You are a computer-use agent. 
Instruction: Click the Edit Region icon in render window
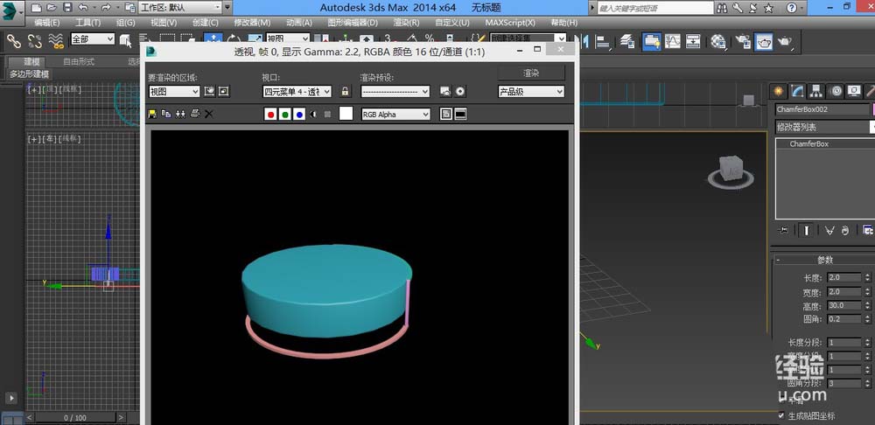(x=210, y=92)
